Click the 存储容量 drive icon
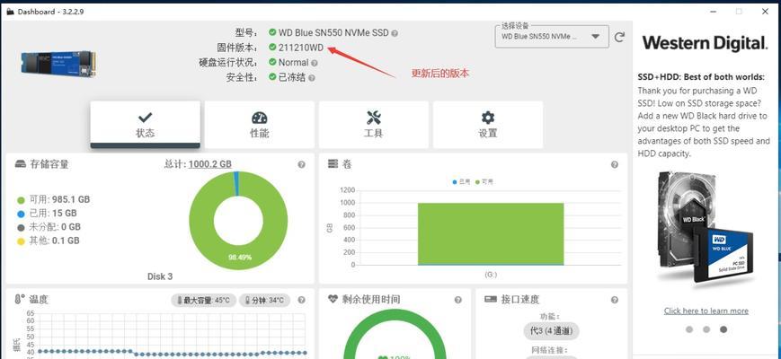The image size is (781, 359). point(20,164)
